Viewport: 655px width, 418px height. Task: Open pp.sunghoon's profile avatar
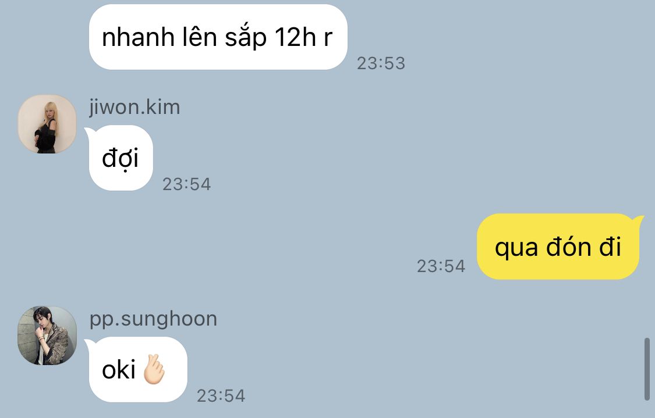pyautogui.click(x=47, y=335)
